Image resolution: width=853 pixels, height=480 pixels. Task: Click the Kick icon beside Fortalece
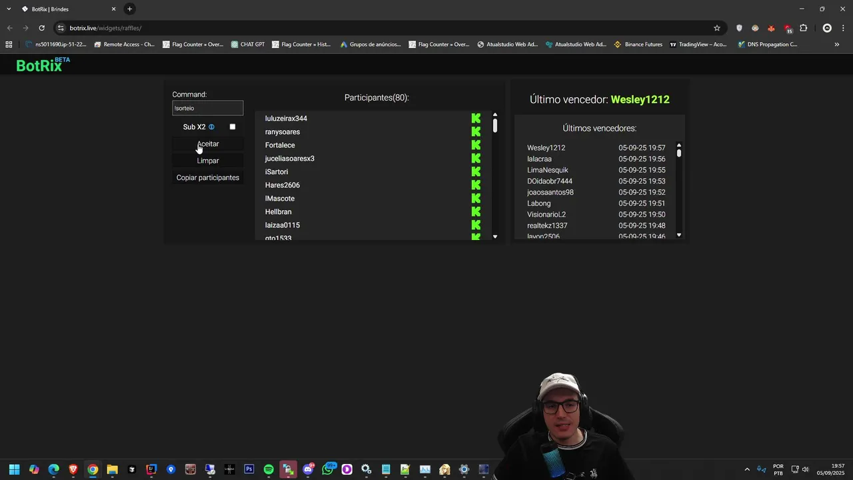[476, 145]
